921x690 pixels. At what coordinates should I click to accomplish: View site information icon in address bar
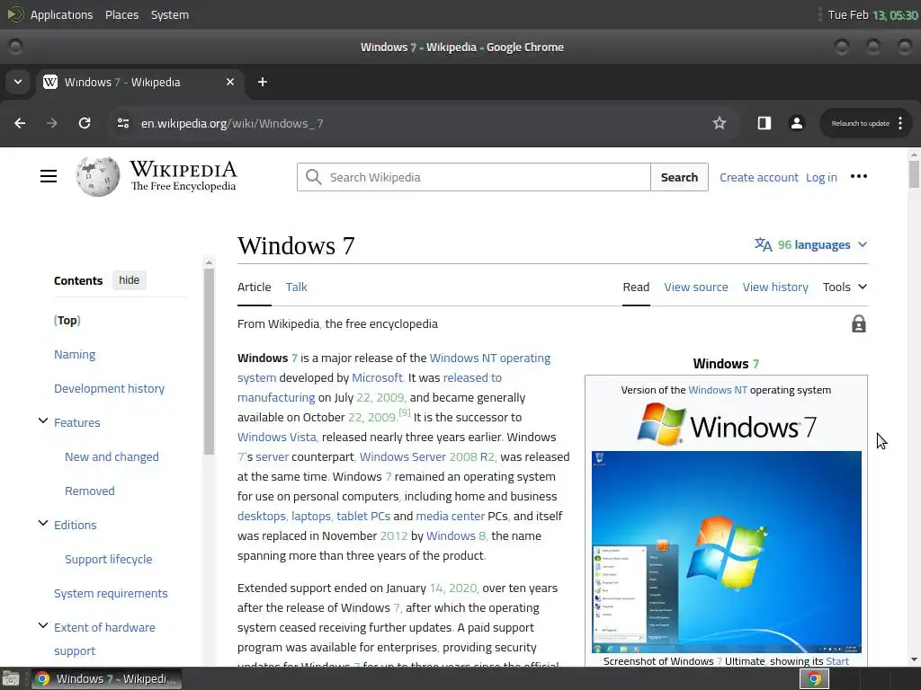tap(122, 123)
